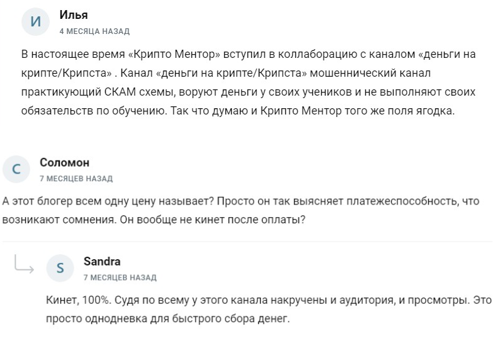Click the "4 месяца назад" timestamp
The width and height of the screenshot is (500, 358).
(94, 31)
